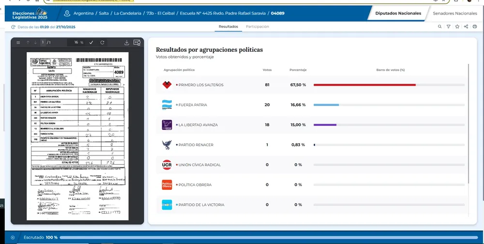484x244 pixels.
Task: Switch to Senadores Nacionales tab
Action: pos(454,14)
